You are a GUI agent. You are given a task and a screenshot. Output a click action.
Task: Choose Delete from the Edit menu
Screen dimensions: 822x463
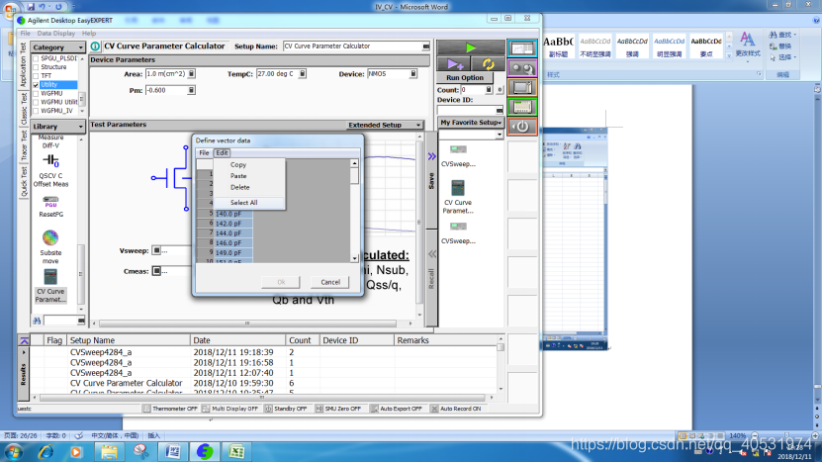[x=239, y=187]
